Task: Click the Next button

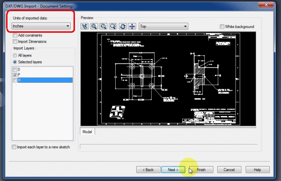Action: (x=173, y=170)
